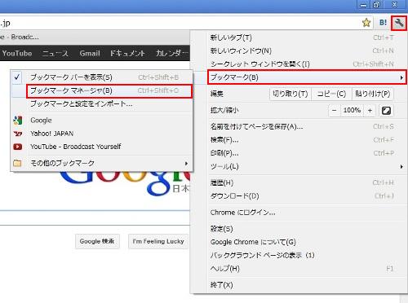The height and width of the screenshot is (303, 408).
Task: Click the 貼り付け(P) button
Action: tap(373, 94)
